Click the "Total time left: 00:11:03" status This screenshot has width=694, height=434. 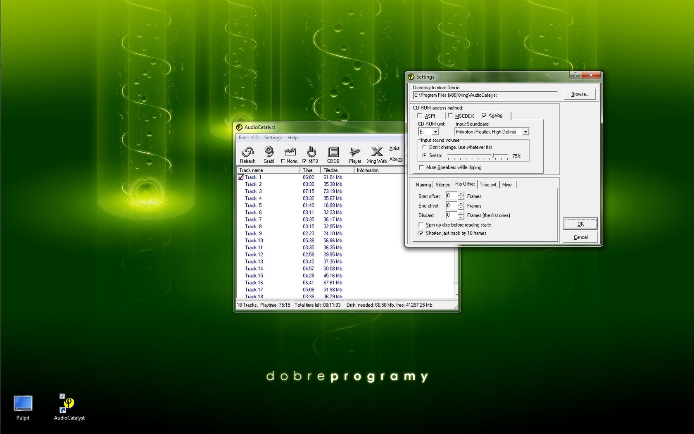[318, 305]
